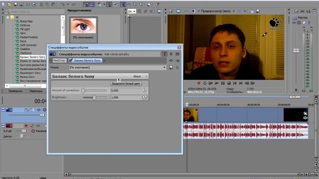Click the Go to end button
319x179 pixels.
coord(241,83)
